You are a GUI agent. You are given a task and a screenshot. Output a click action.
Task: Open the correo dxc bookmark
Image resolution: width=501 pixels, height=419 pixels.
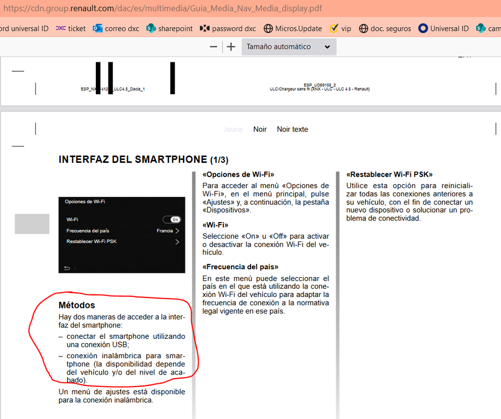tap(116, 28)
